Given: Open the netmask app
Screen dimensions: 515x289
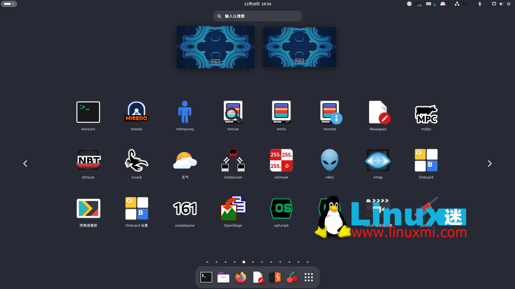Looking at the screenshot, I should pos(281,160).
